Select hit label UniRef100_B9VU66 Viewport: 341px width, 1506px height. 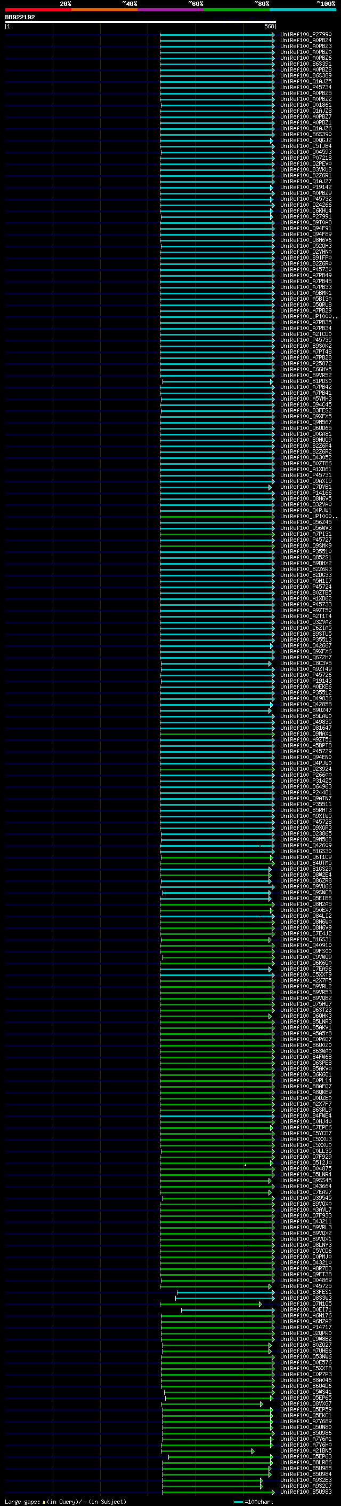[305, 887]
